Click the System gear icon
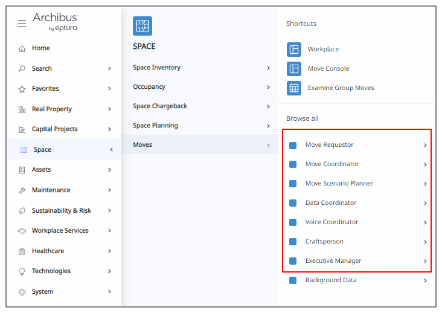 pyautogui.click(x=22, y=292)
